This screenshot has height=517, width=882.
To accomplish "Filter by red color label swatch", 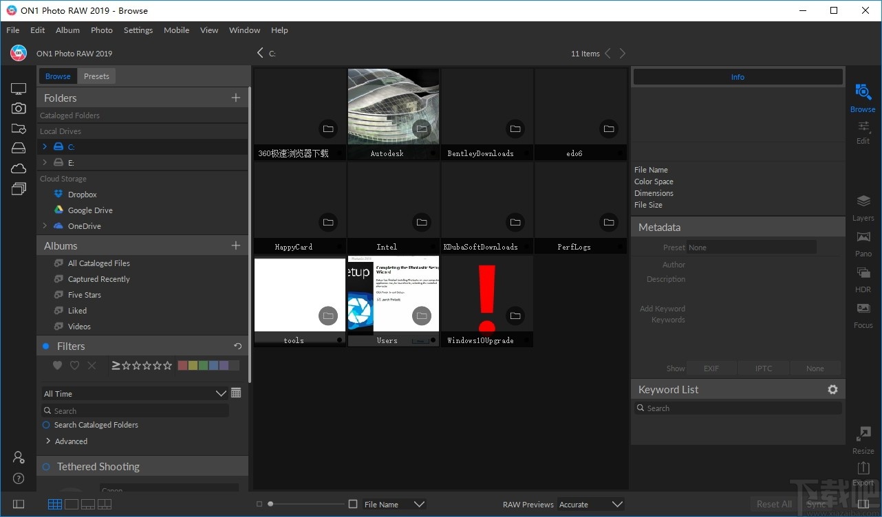I will tap(183, 365).
